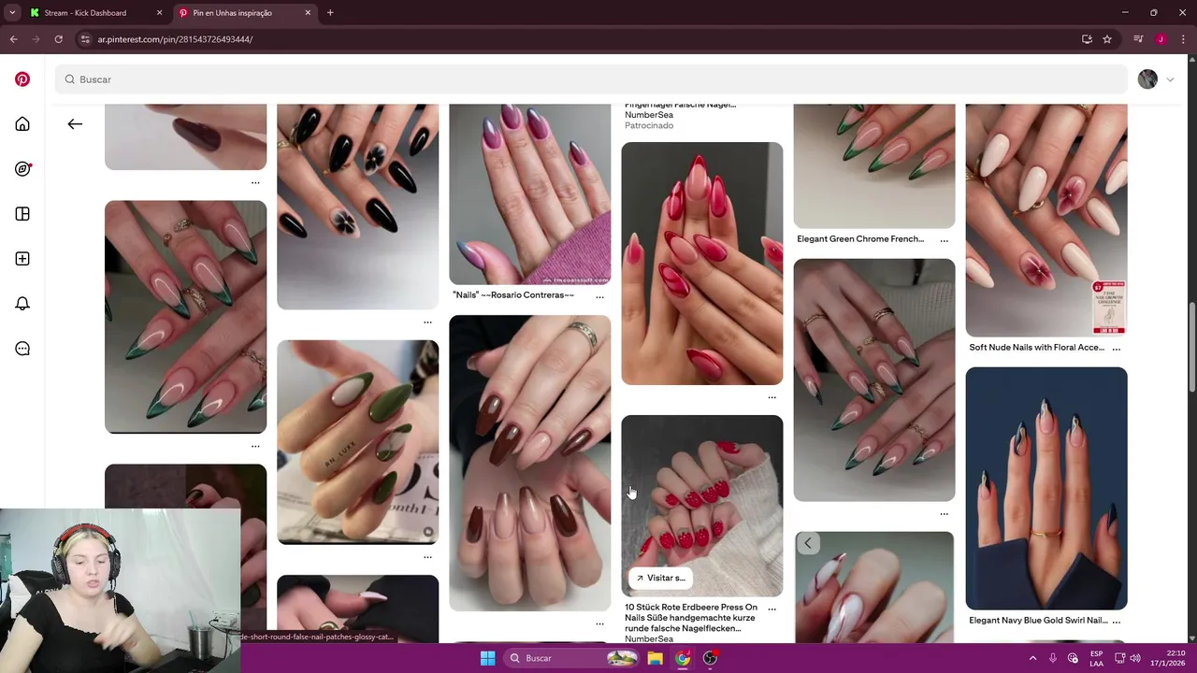The image size is (1197, 673).
Task: Open more options for the Erdbeere Press On pin
Action: [x=772, y=609]
